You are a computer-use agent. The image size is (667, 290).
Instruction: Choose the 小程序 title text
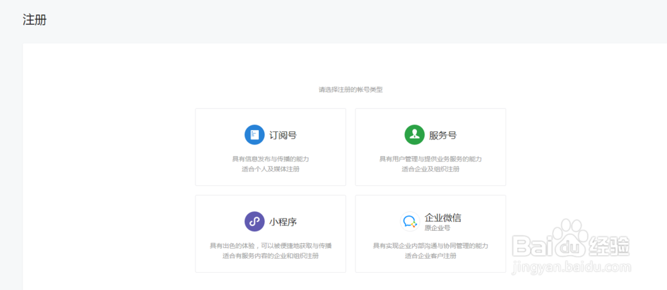pos(283,222)
